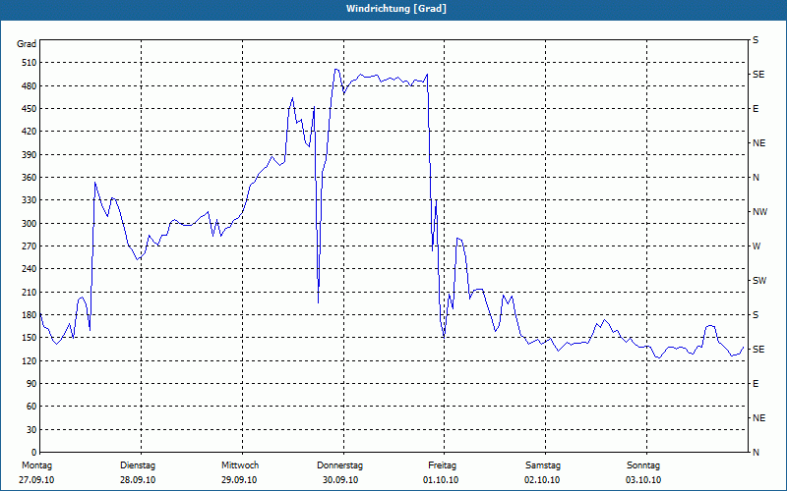Choose the 60 value on the left axis
The image size is (787, 491).
31,407
